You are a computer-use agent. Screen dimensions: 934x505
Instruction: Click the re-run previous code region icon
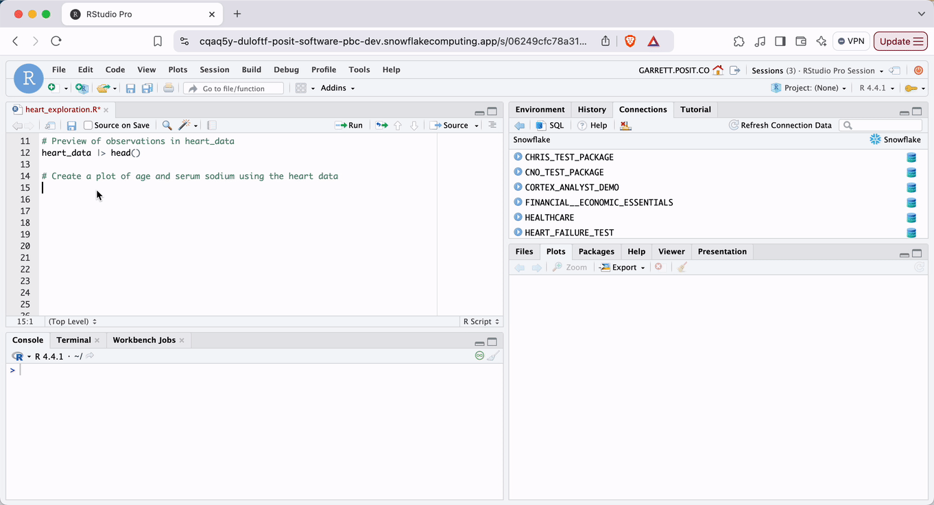point(381,126)
